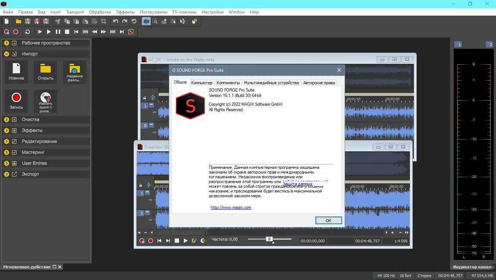
Task: Open the Обработка menu
Action: point(100,12)
